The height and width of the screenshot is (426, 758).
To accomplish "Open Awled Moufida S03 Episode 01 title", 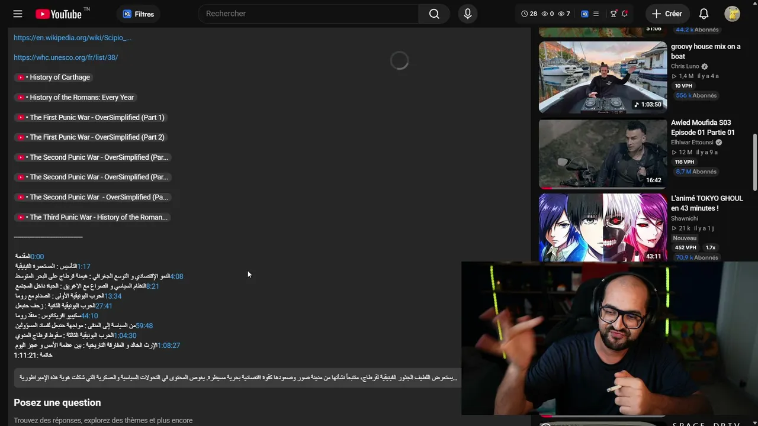I will (703, 128).
